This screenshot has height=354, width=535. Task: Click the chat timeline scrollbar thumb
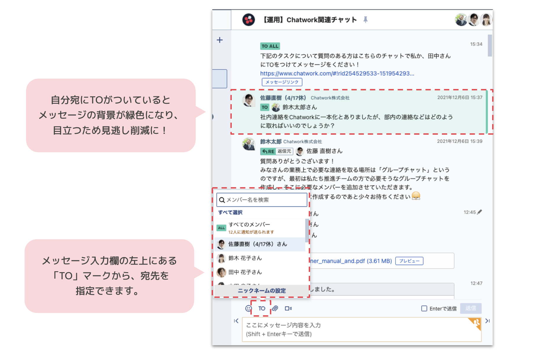click(490, 46)
